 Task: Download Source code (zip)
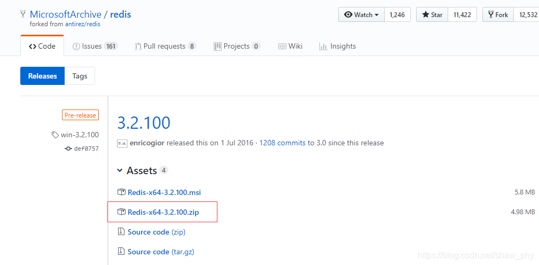[x=157, y=232]
